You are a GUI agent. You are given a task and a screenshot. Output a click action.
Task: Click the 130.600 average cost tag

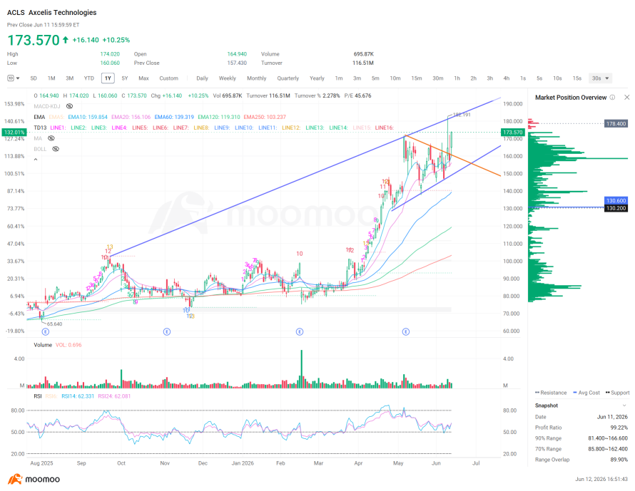point(616,201)
